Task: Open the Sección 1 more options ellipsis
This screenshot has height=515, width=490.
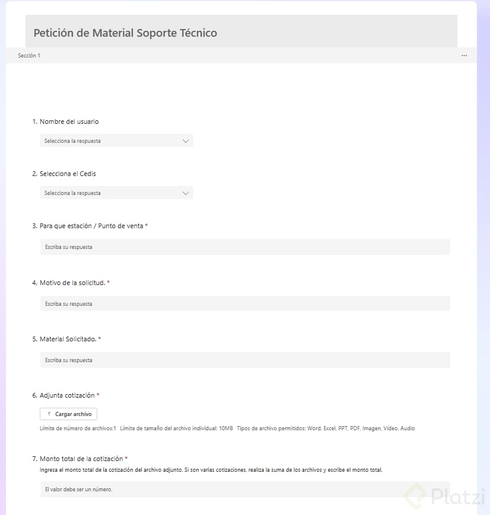Action: pyautogui.click(x=464, y=56)
